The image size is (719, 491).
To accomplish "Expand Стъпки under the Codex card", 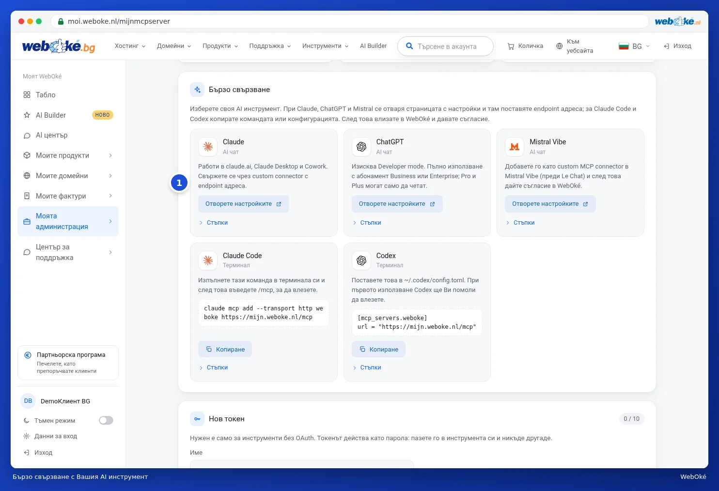I will [367, 368].
